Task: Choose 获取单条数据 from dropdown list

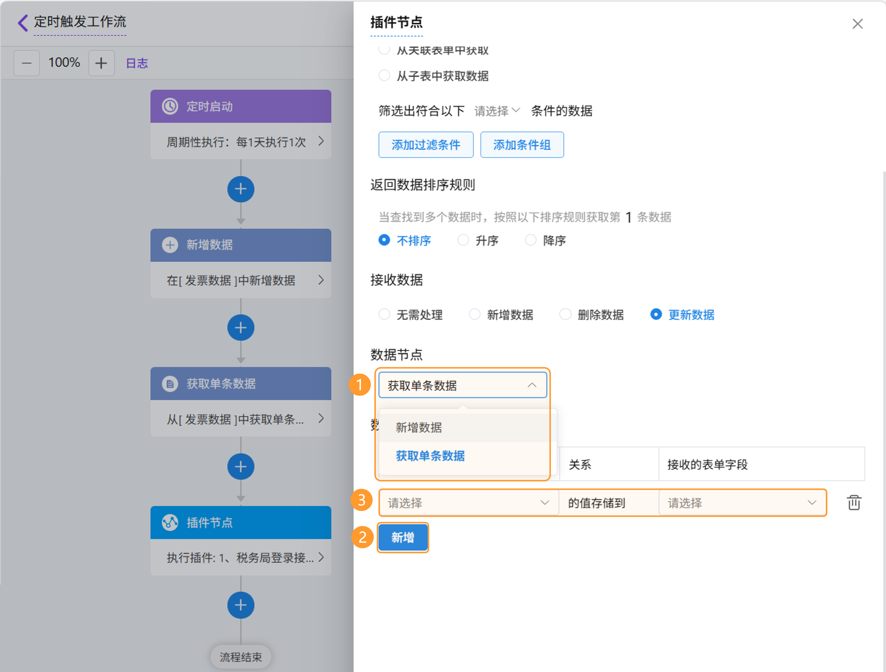Action: 430,455
